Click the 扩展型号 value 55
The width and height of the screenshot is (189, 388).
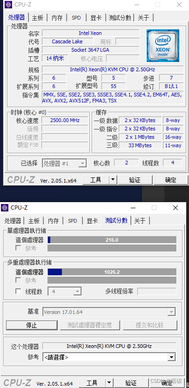(114, 86)
